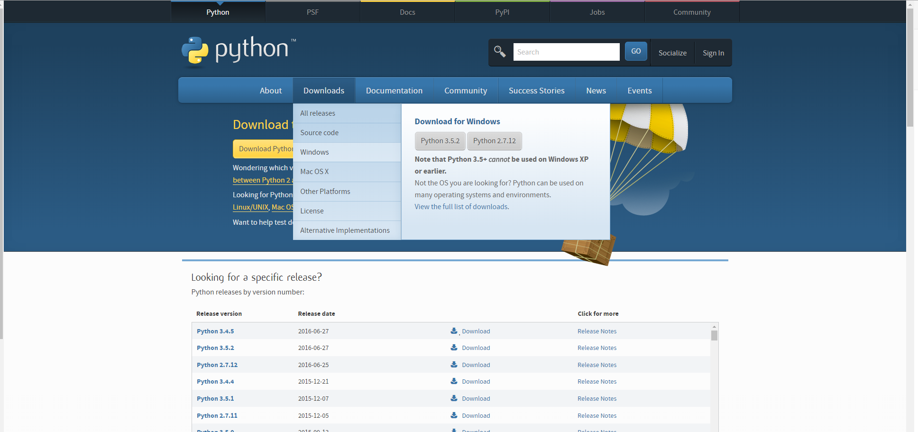
Task: Click download icon beside Python 3.4.5
Action: [x=454, y=331]
